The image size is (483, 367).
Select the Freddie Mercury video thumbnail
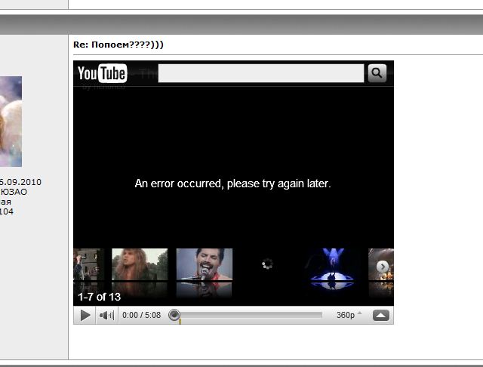204,273
